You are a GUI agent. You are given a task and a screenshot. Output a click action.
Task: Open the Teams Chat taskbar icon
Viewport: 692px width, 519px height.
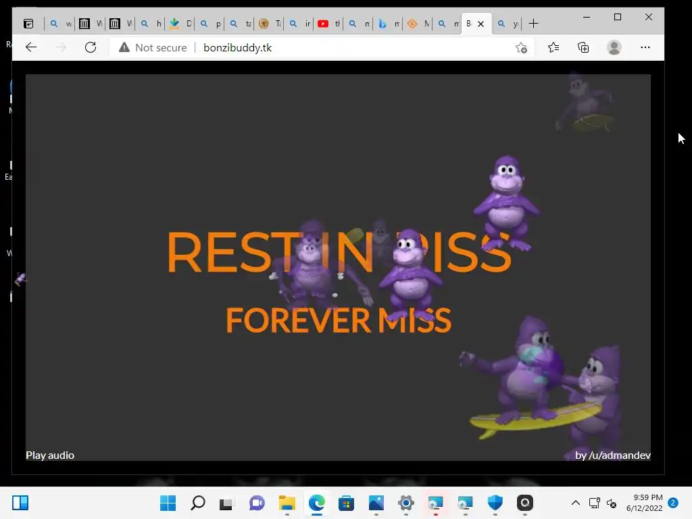[x=257, y=503]
